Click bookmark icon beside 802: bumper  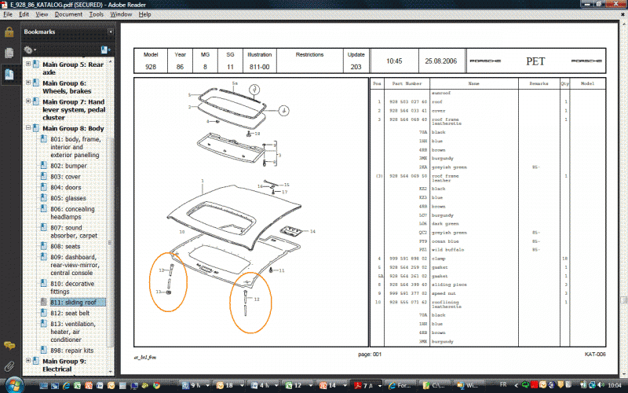tap(44, 165)
